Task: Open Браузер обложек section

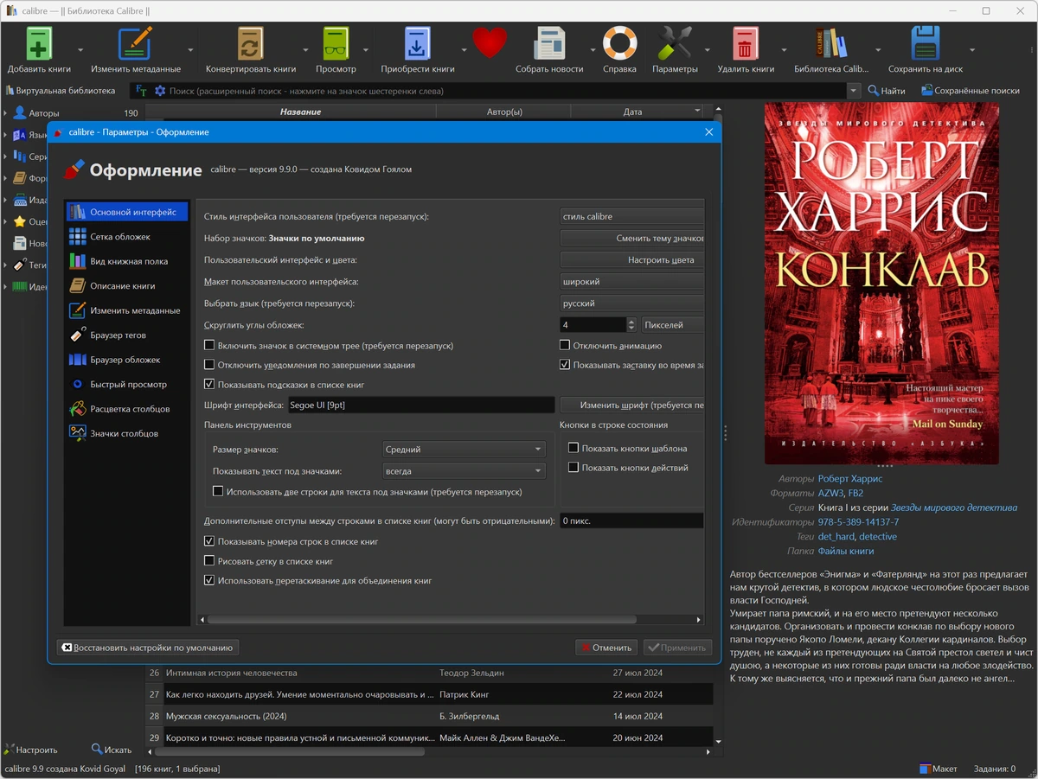Action: tap(126, 360)
